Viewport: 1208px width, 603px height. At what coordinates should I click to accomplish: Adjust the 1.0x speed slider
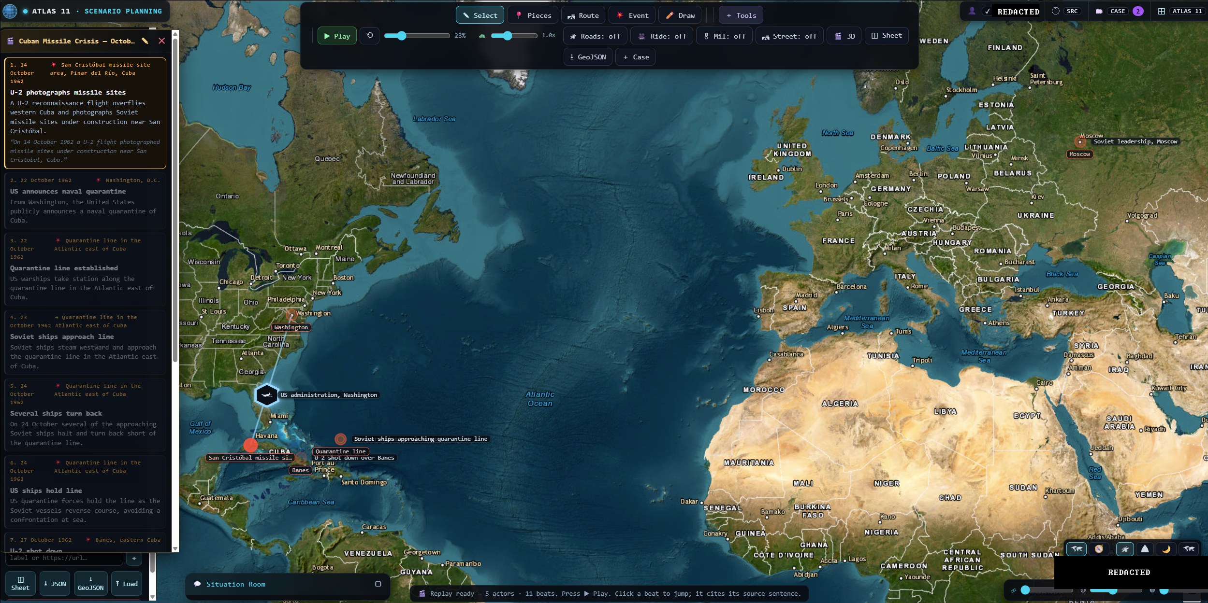[x=514, y=36]
